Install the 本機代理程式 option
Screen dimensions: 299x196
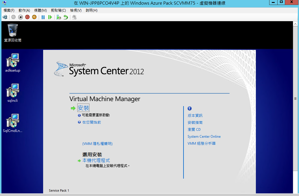click(x=96, y=160)
